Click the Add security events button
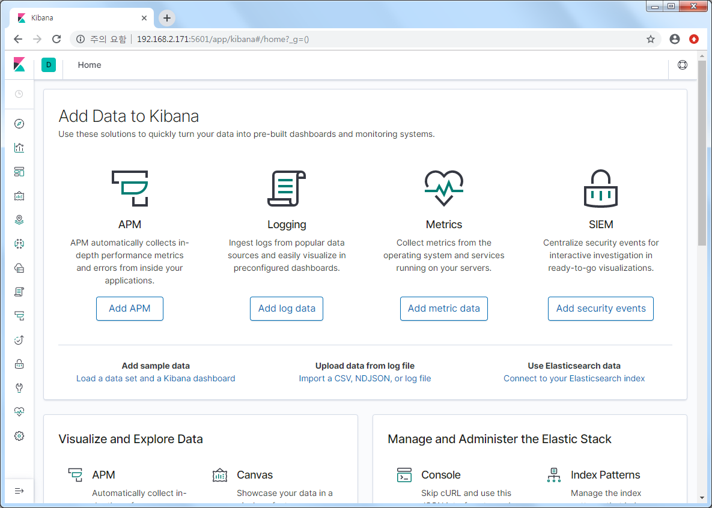Image resolution: width=712 pixels, height=508 pixels. [x=601, y=309]
